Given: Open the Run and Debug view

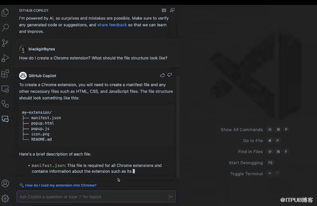Looking at the screenshot, I should tap(5, 58).
